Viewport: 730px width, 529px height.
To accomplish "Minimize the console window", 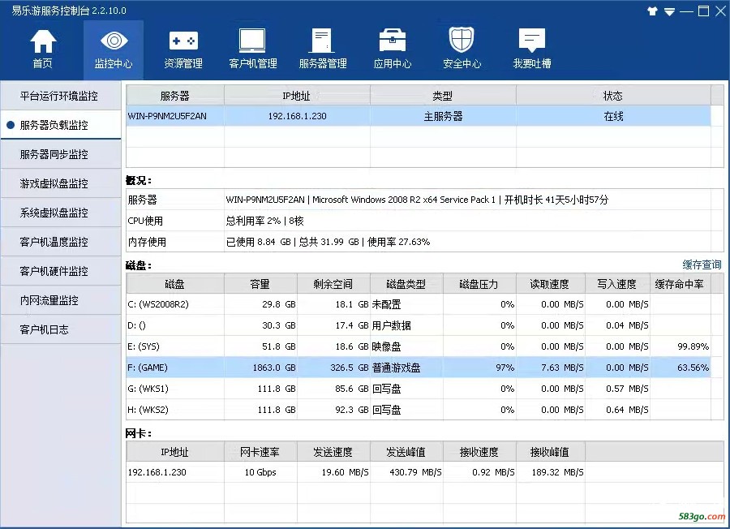I will pyautogui.click(x=686, y=11).
